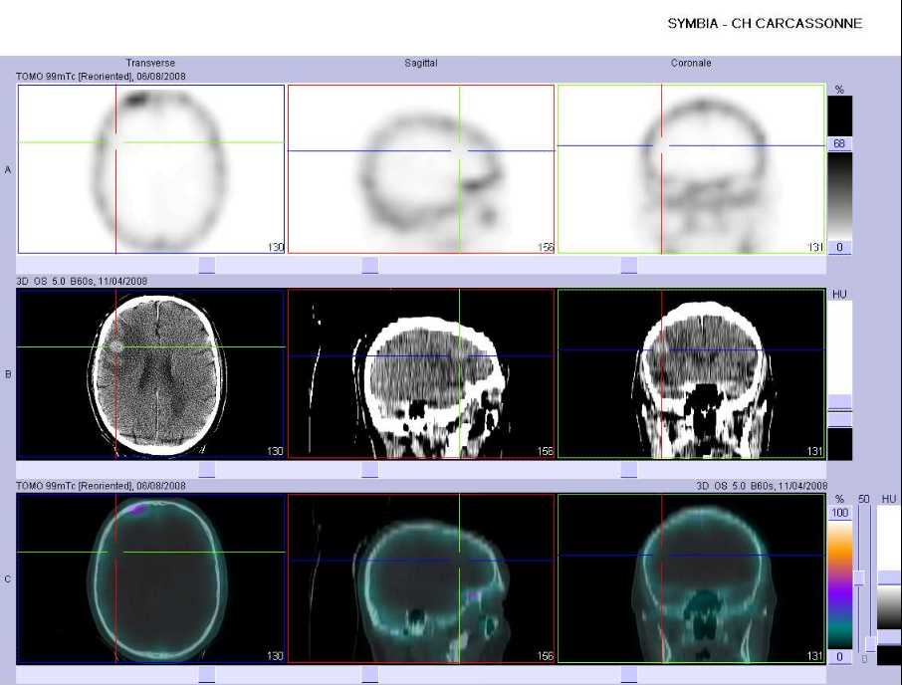Click the slice slider handle under row C coronal

[629, 675]
